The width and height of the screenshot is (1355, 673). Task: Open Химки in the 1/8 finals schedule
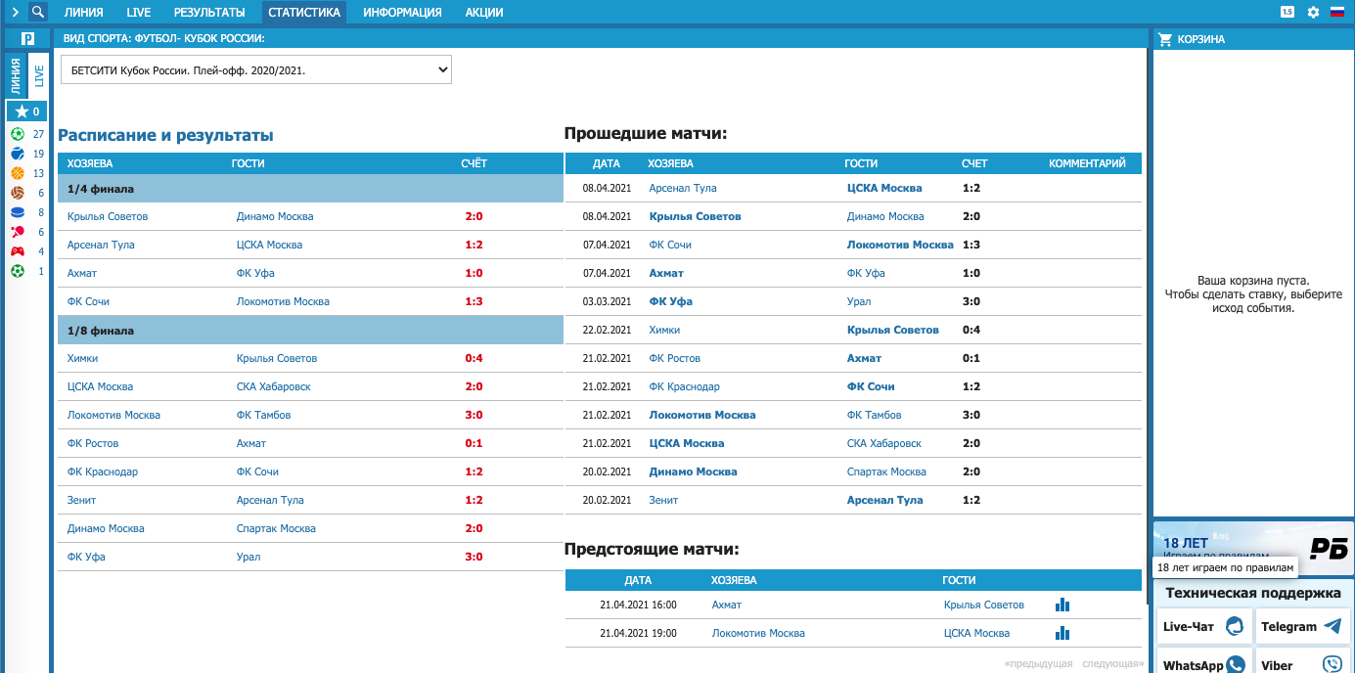pos(82,358)
